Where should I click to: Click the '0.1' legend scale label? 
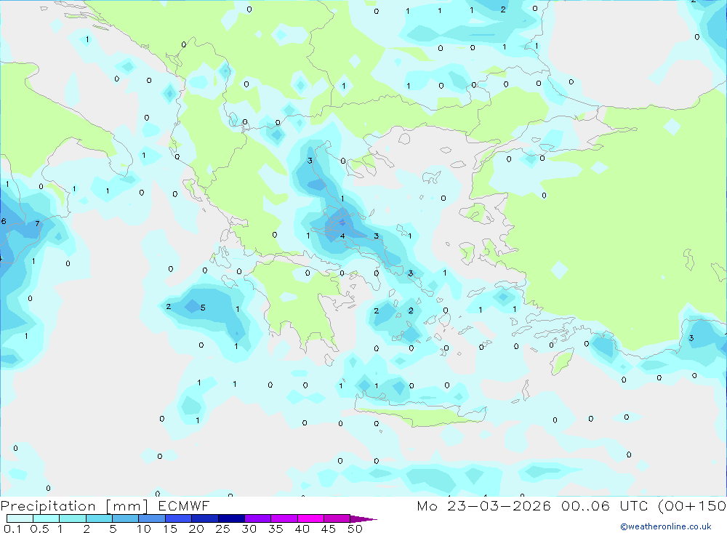click(12, 529)
